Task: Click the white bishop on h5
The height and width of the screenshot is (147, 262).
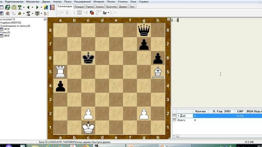Action: [x=158, y=73]
